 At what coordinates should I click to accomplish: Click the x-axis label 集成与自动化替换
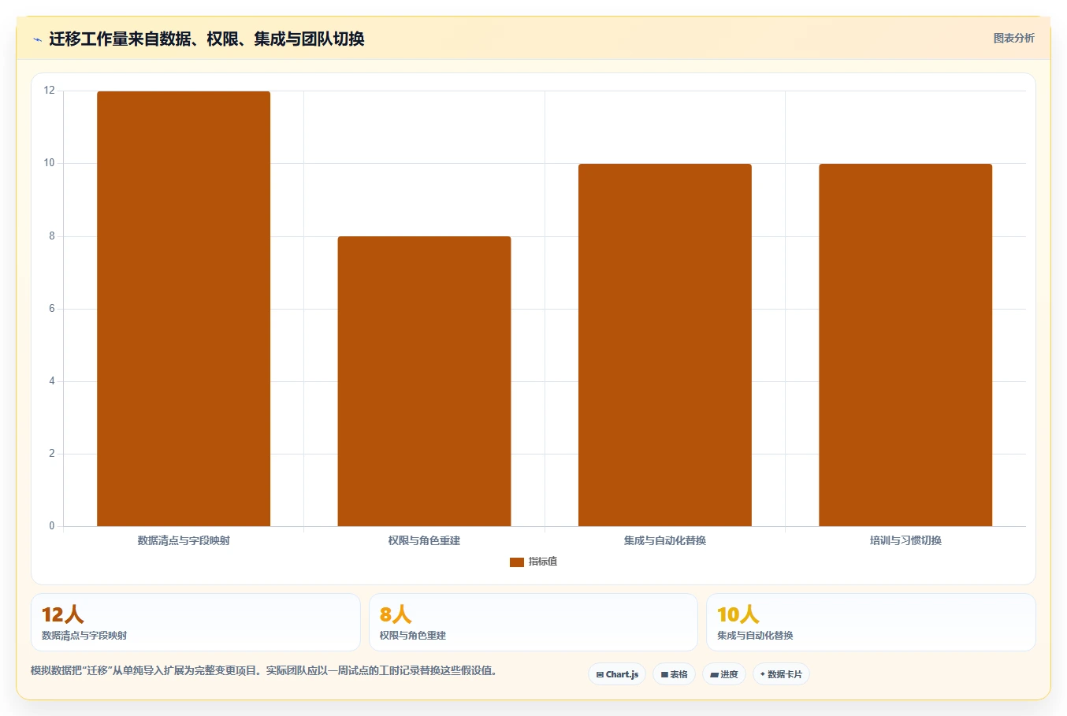click(x=665, y=540)
